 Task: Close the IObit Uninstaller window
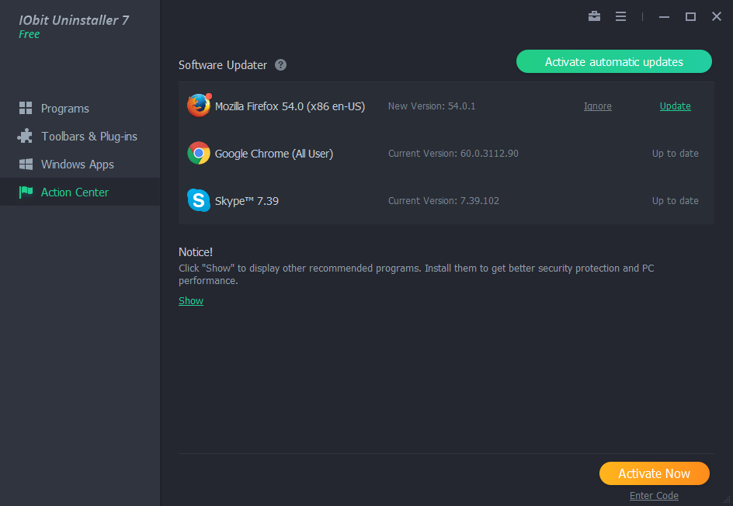click(716, 16)
